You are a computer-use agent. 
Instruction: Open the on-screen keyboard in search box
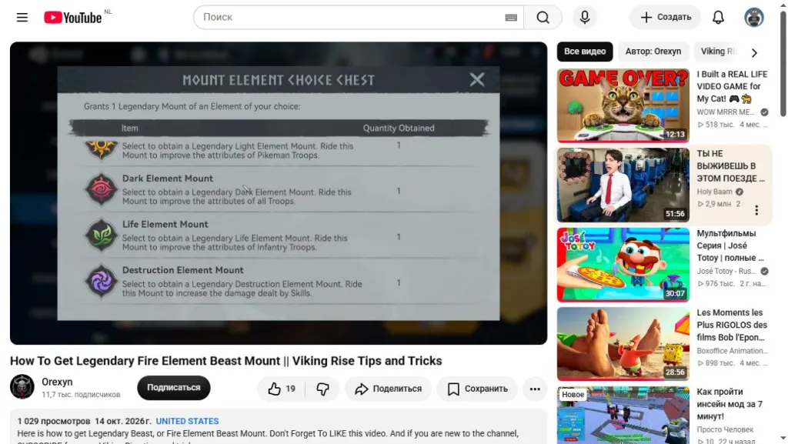coord(511,18)
